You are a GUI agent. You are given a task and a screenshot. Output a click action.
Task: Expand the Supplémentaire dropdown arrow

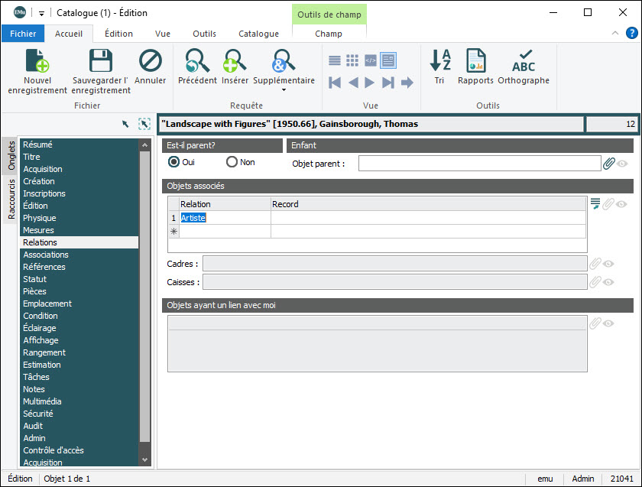[x=284, y=90]
